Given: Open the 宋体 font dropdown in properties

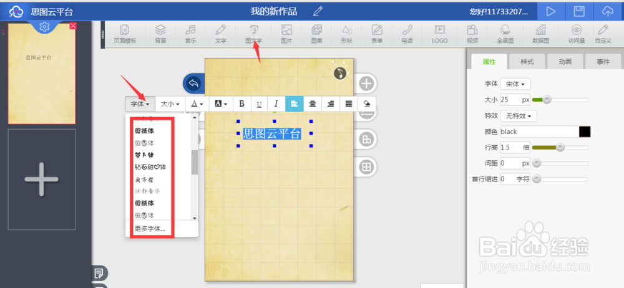Looking at the screenshot, I should pos(515,84).
